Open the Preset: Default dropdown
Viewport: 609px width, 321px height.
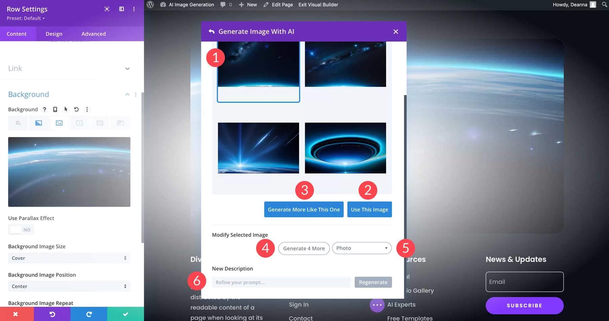tap(26, 18)
